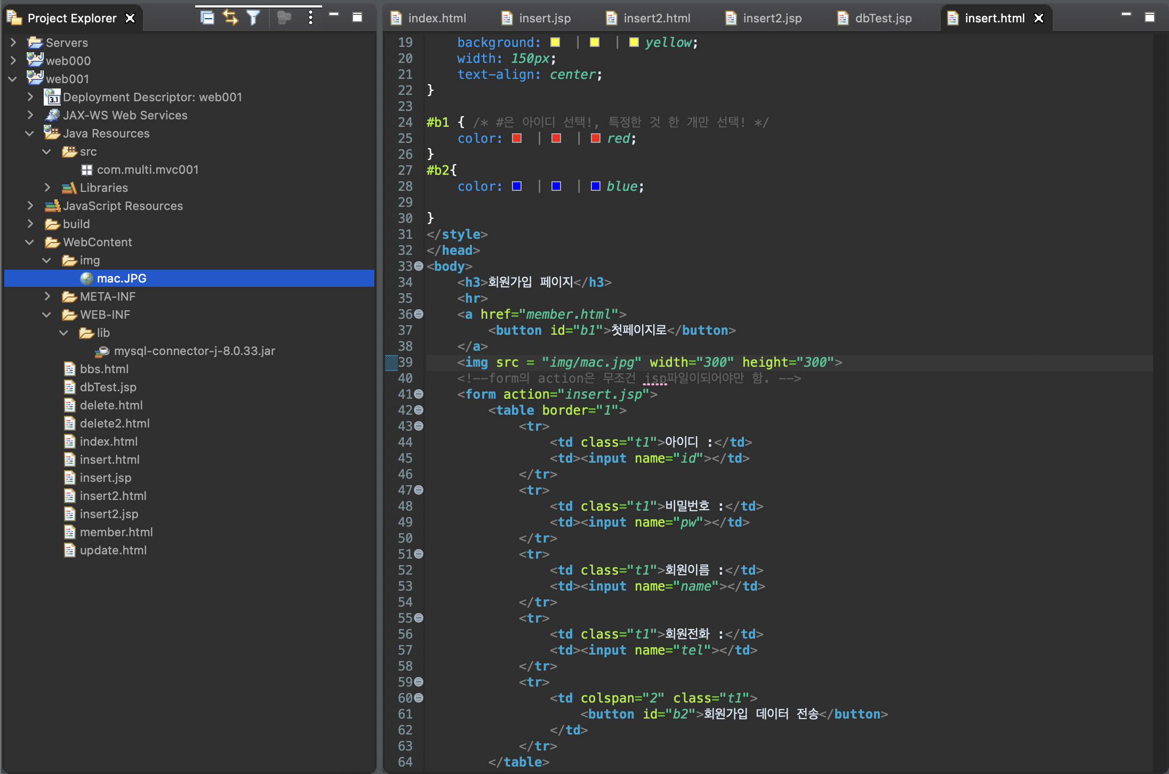Screen dimensions: 1169x774
Task: Toggle fold marker on form line 41
Action: pyautogui.click(x=419, y=394)
